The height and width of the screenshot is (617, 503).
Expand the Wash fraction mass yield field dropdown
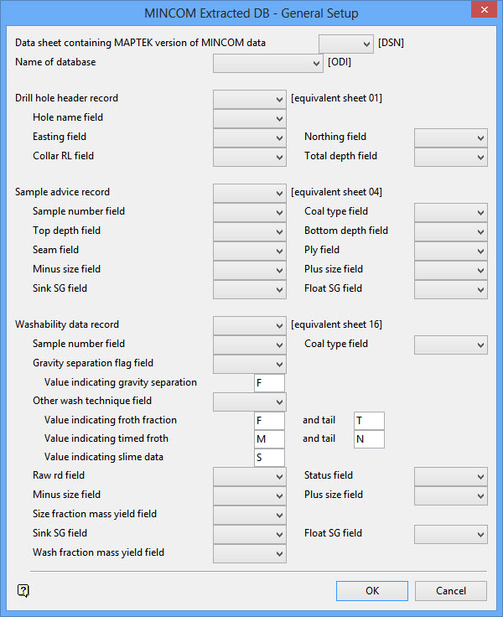click(x=250, y=553)
